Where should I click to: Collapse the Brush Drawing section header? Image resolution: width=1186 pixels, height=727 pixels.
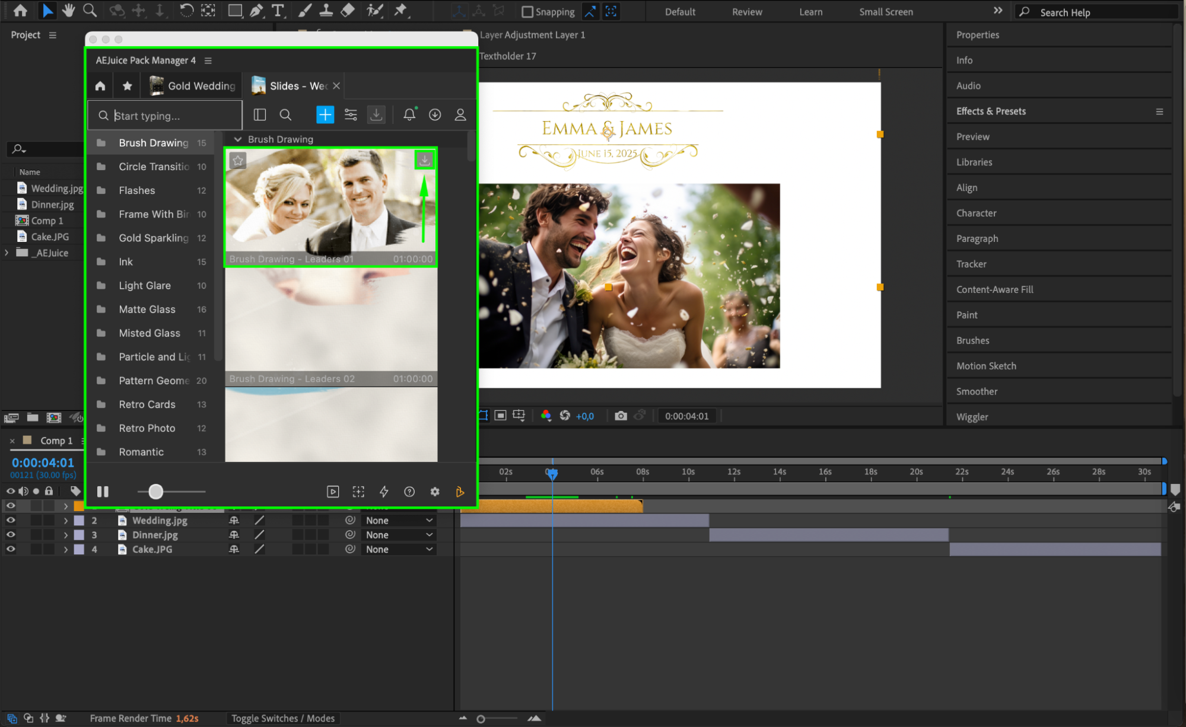(x=238, y=139)
